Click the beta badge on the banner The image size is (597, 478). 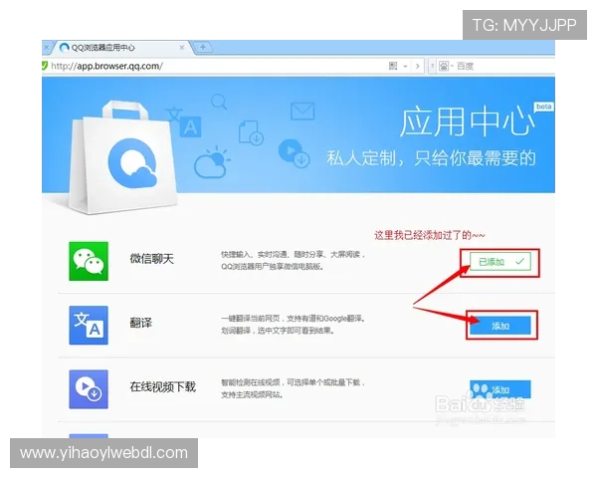pyautogui.click(x=543, y=107)
